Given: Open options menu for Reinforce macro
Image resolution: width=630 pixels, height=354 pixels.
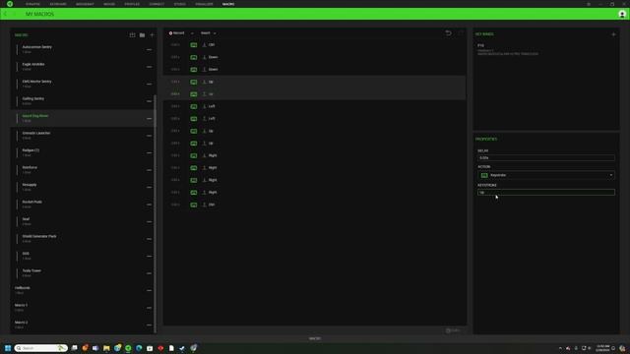Looking at the screenshot, I should [149, 170].
